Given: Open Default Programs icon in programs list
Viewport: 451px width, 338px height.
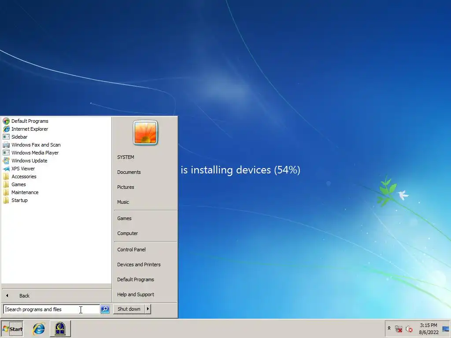Looking at the screenshot, I should [x=6, y=121].
